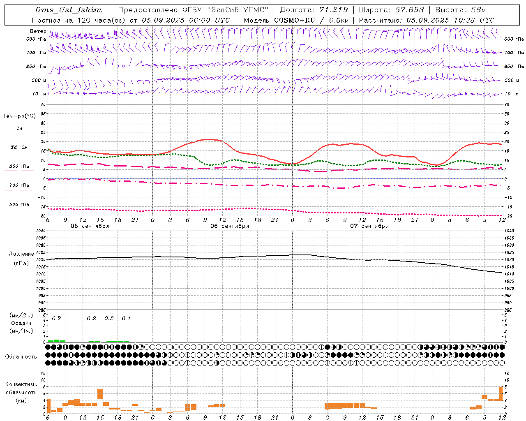
Task: Click the (мм/3ч.) precipitation unit label
Action: (x=21, y=315)
